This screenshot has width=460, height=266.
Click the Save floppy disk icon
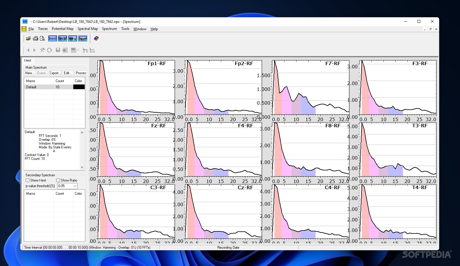pos(58,50)
